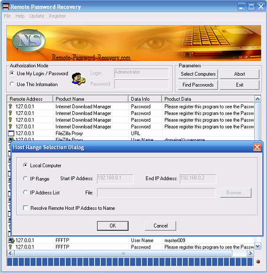Viewport: 267px width, 273px height.
Task: Click the key icon on the FFFTP Password row
Action: pyautogui.click(x=10, y=247)
